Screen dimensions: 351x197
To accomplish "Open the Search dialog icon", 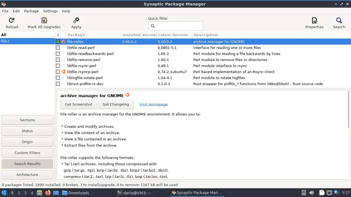I will [339, 21].
